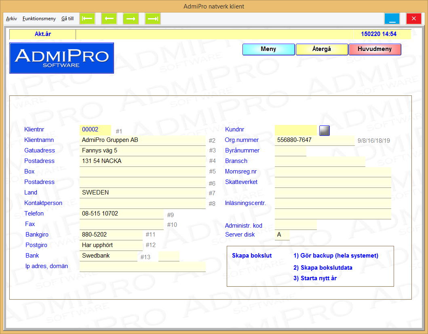
Task: Click the previous record arrow icon
Action: click(109, 19)
